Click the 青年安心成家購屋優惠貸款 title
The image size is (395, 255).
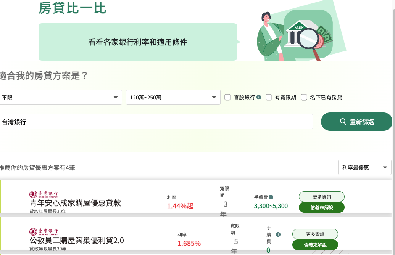(x=75, y=203)
